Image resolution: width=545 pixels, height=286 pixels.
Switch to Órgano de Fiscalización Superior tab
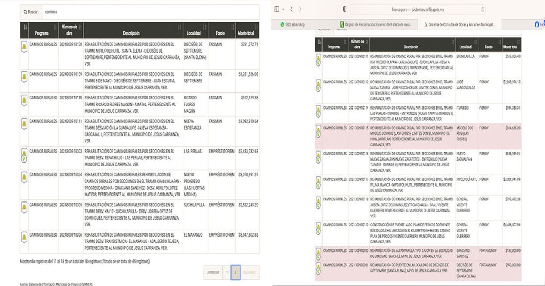click(x=377, y=24)
